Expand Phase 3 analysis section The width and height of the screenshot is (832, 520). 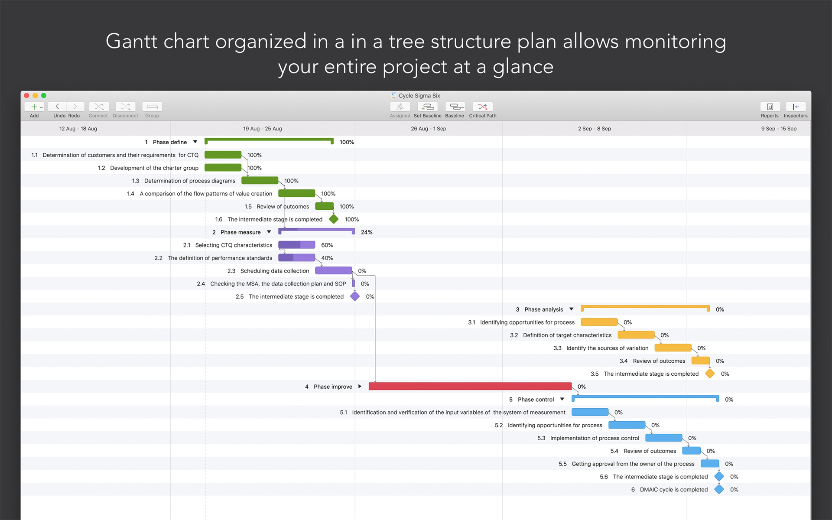(x=572, y=309)
